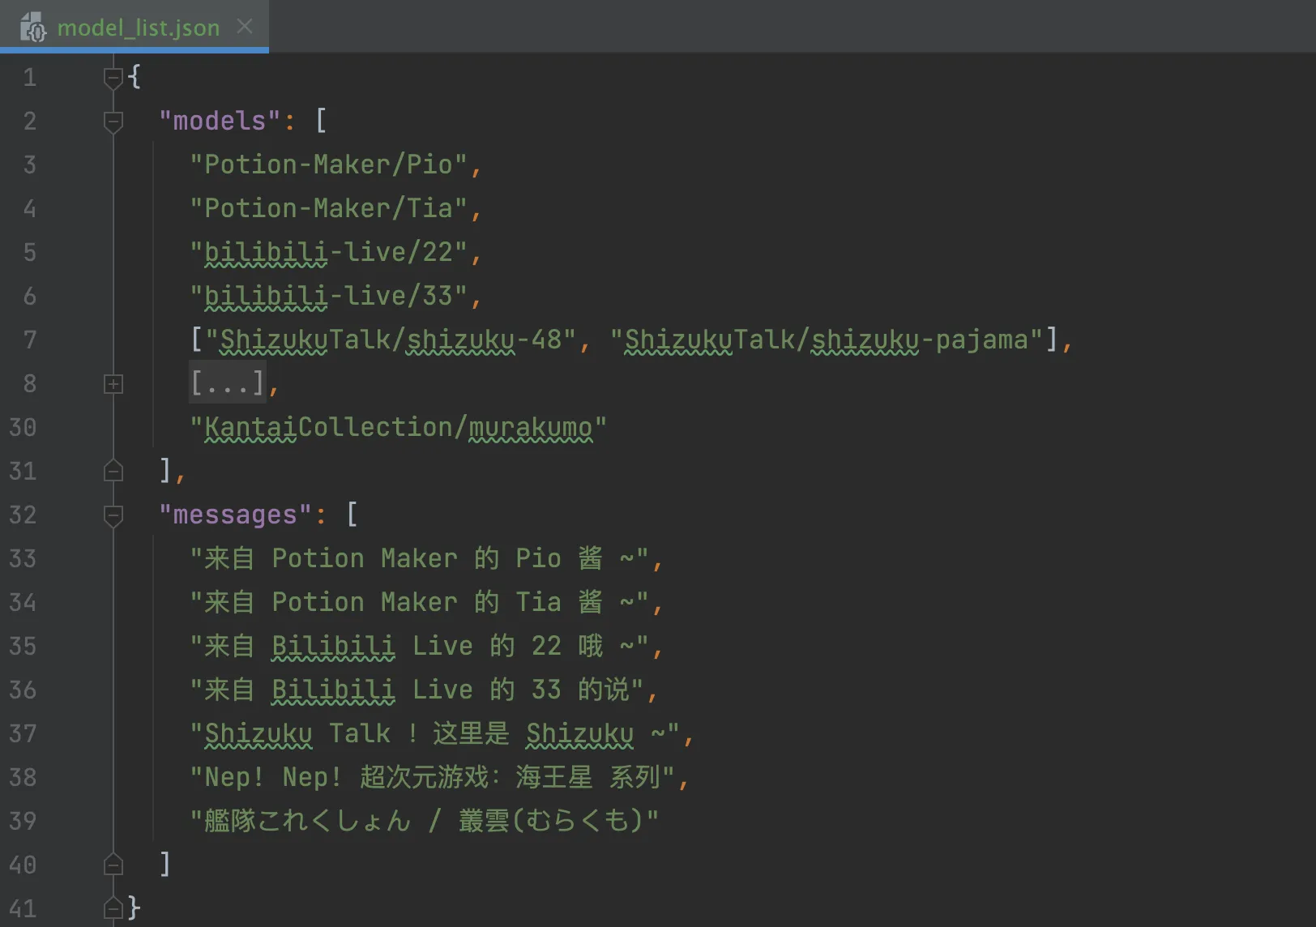Click the closing fold marker at line 41
1316x927 pixels.
pos(113,908)
